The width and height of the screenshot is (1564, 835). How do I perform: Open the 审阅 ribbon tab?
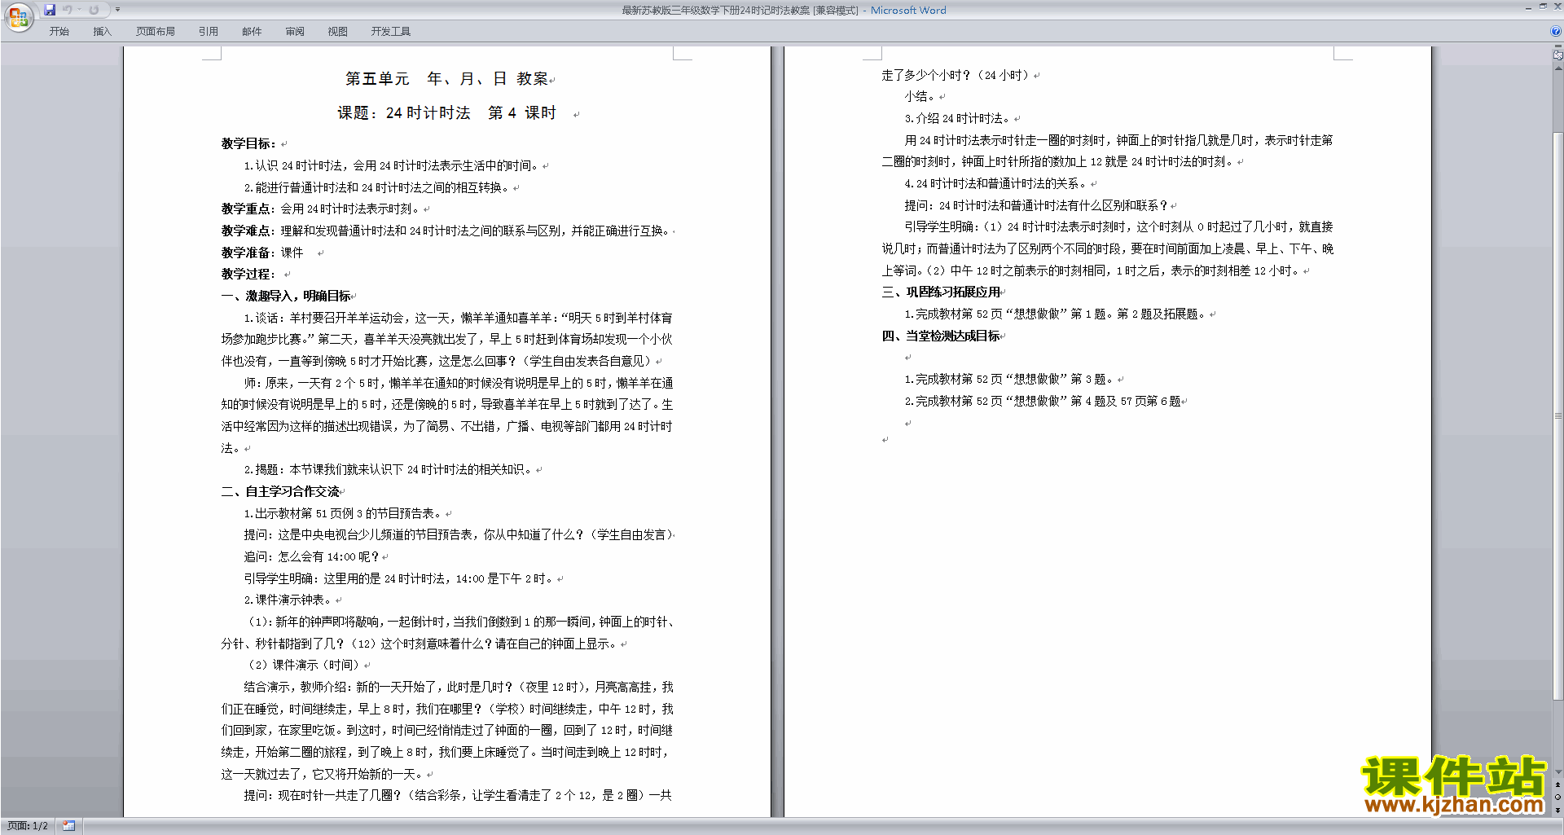coord(295,32)
